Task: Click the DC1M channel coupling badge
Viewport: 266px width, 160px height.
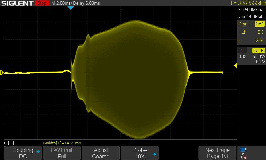Action: 259,50
